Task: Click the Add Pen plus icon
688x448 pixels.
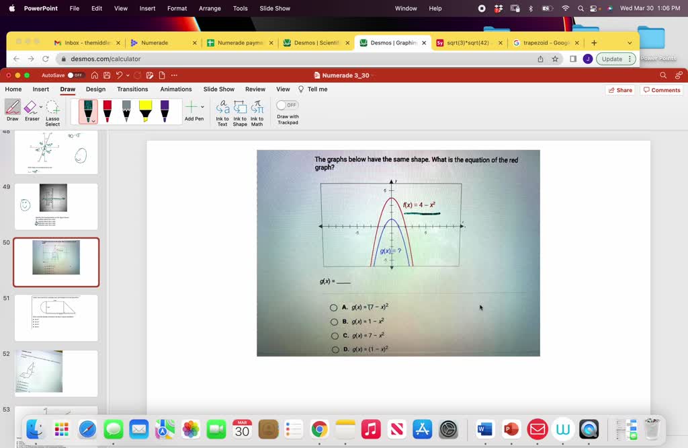Action: coord(190,108)
